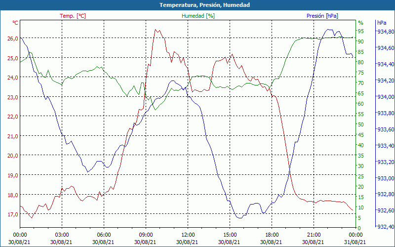Click the 18,0 temperature axis value
The image size is (395, 247).
(14, 195)
